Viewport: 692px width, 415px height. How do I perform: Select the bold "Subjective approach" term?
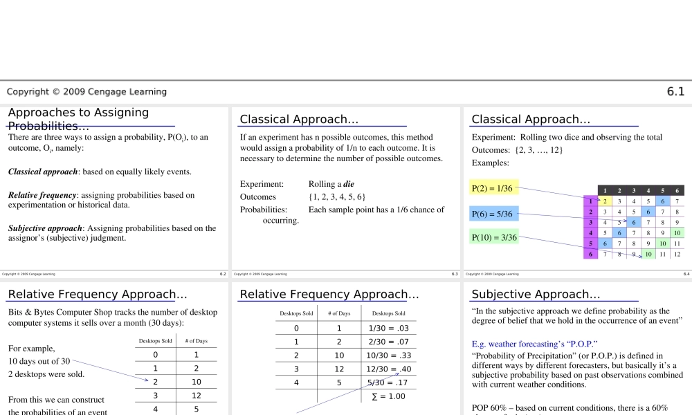(44, 228)
